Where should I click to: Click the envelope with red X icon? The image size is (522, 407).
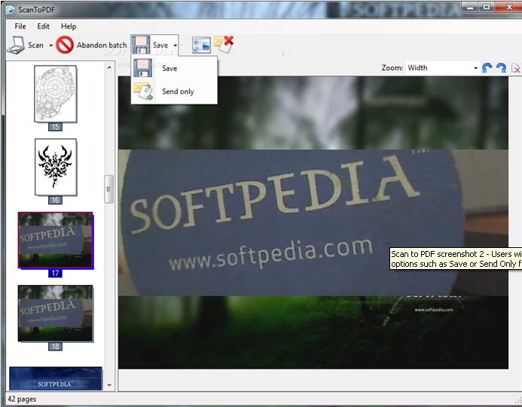pos(224,44)
